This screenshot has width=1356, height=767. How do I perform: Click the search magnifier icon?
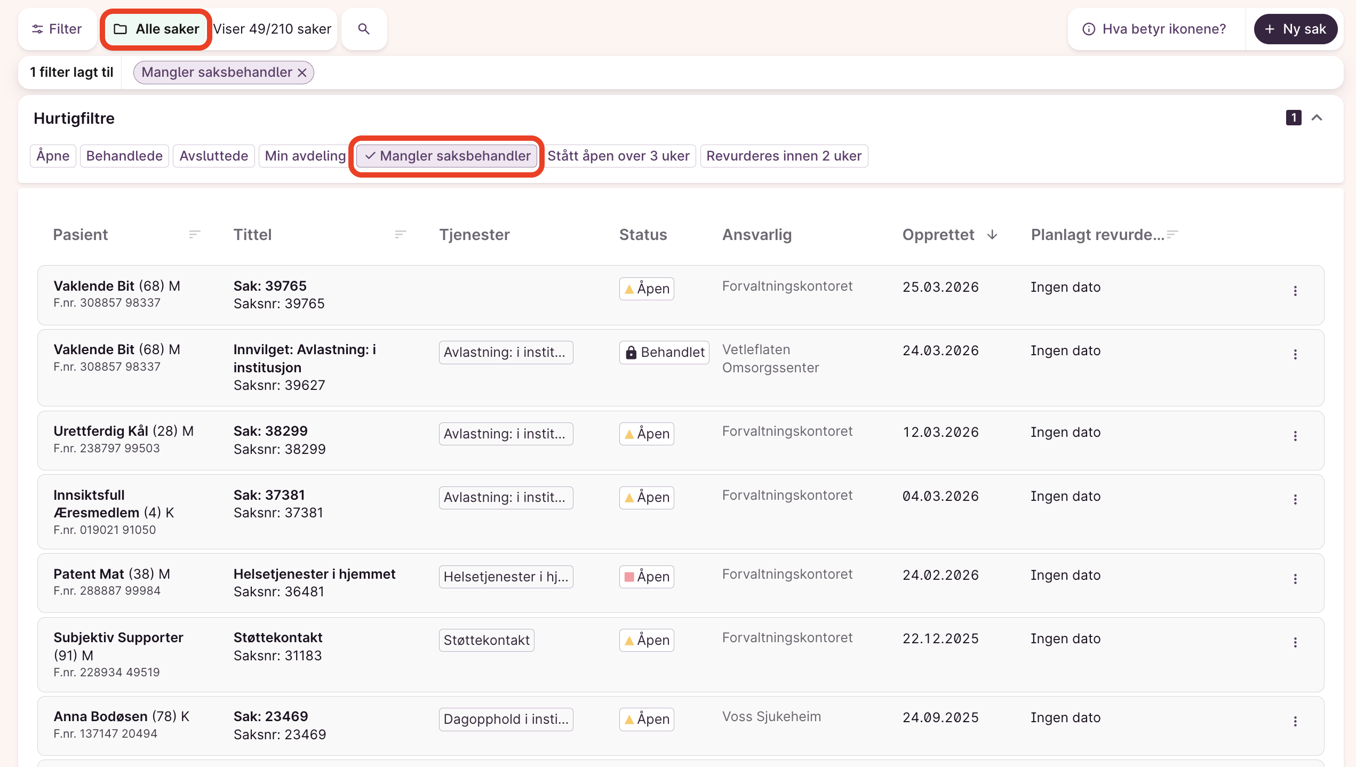364,29
